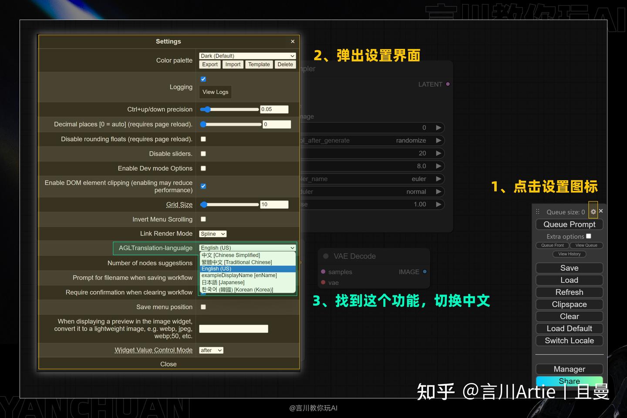Enable Extra options checkbox
627x418 pixels.
pyautogui.click(x=588, y=236)
